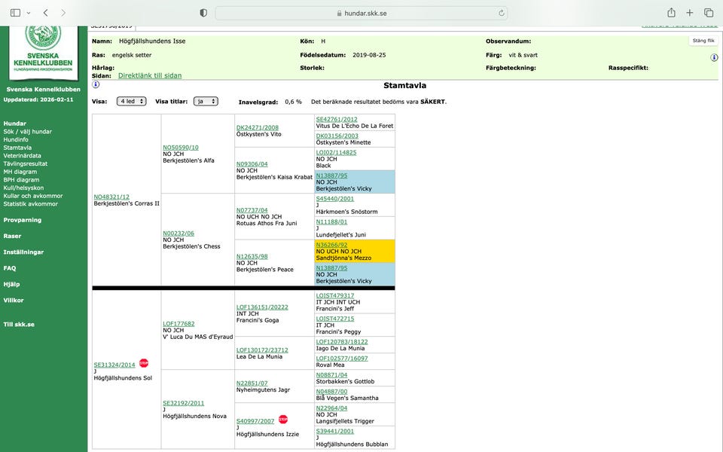Open the yellow-highlighted N36266/92 Sandtjönna's Mezzo entry
Viewport: 723px width, 452px height.
pos(331,243)
